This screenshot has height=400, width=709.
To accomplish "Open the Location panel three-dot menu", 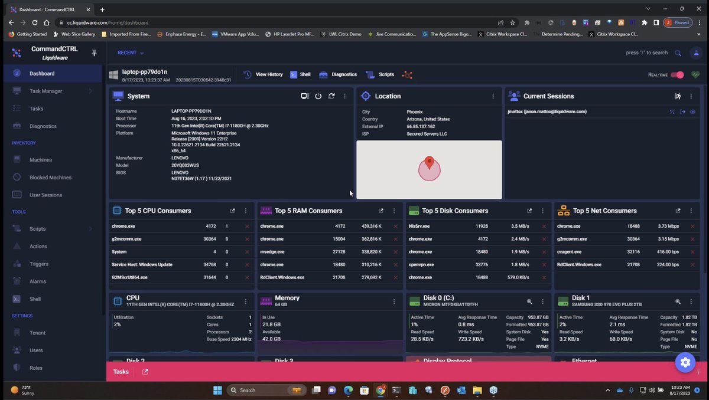I will tap(493, 96).
